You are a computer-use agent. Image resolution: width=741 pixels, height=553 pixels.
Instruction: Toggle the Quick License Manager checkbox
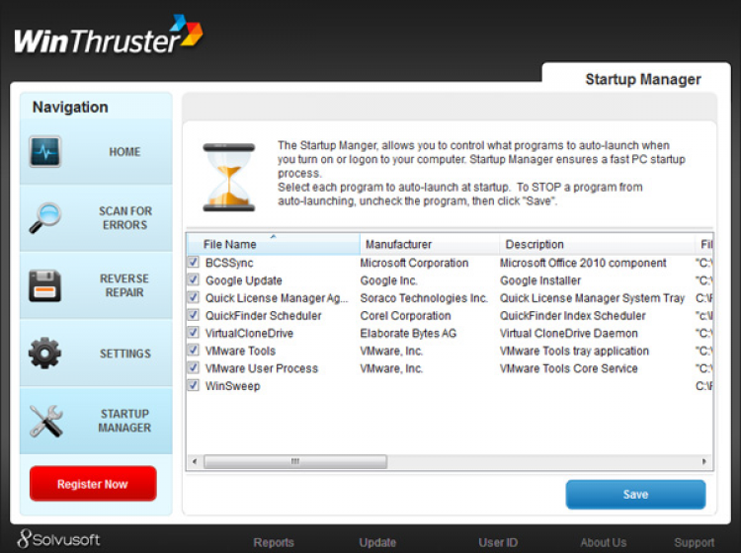[194, 297]
